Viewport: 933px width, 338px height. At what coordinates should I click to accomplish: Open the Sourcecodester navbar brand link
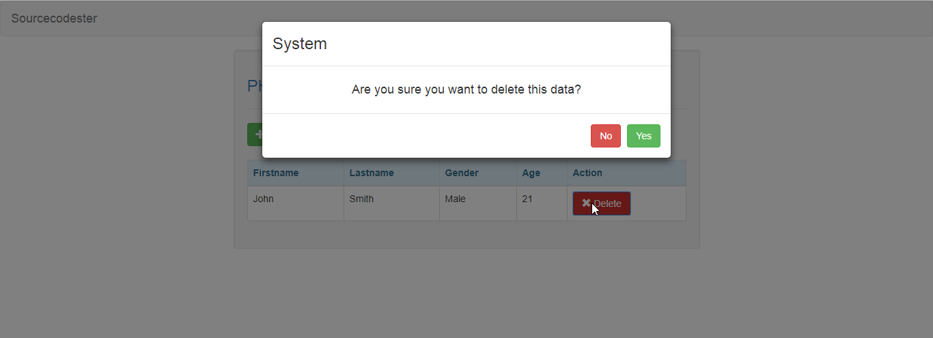pyautogui.click(x=54, y=18)
